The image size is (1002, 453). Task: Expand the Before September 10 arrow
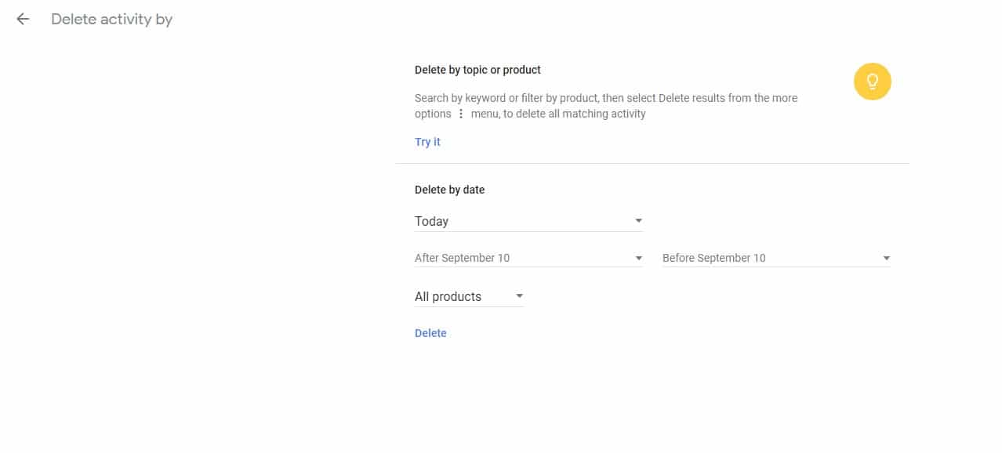pos(886,258)
